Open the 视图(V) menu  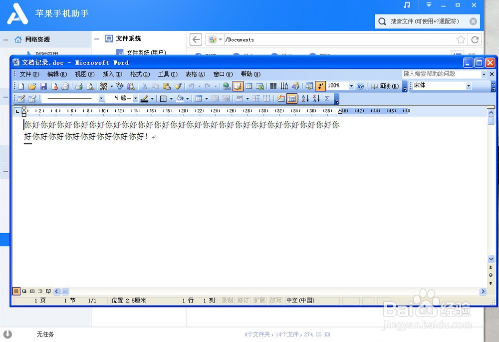(85, 74)
